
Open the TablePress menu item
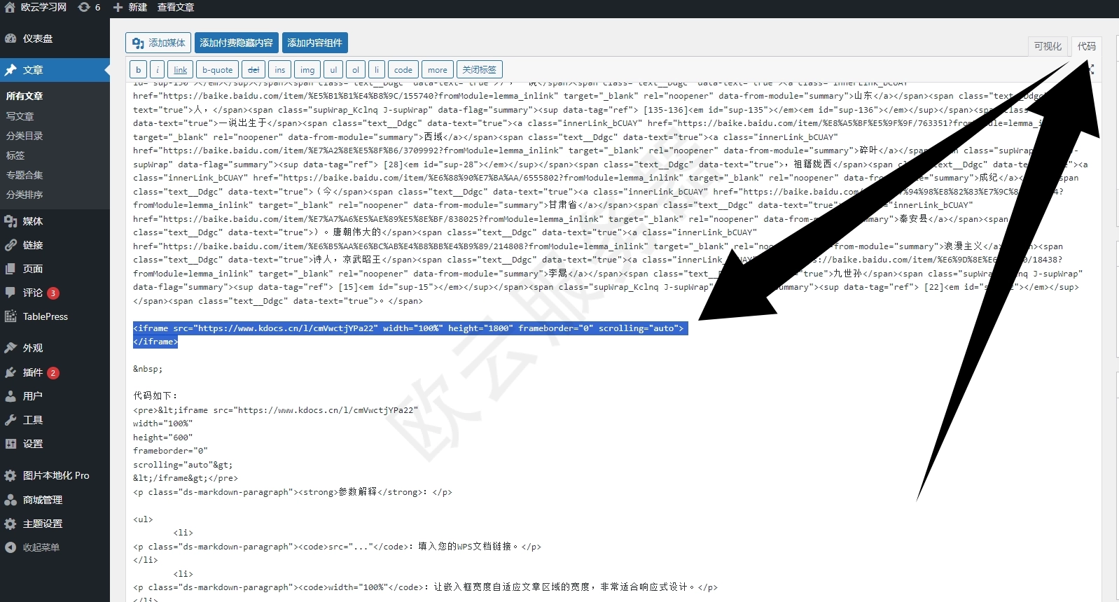click(x=45, y=316)
